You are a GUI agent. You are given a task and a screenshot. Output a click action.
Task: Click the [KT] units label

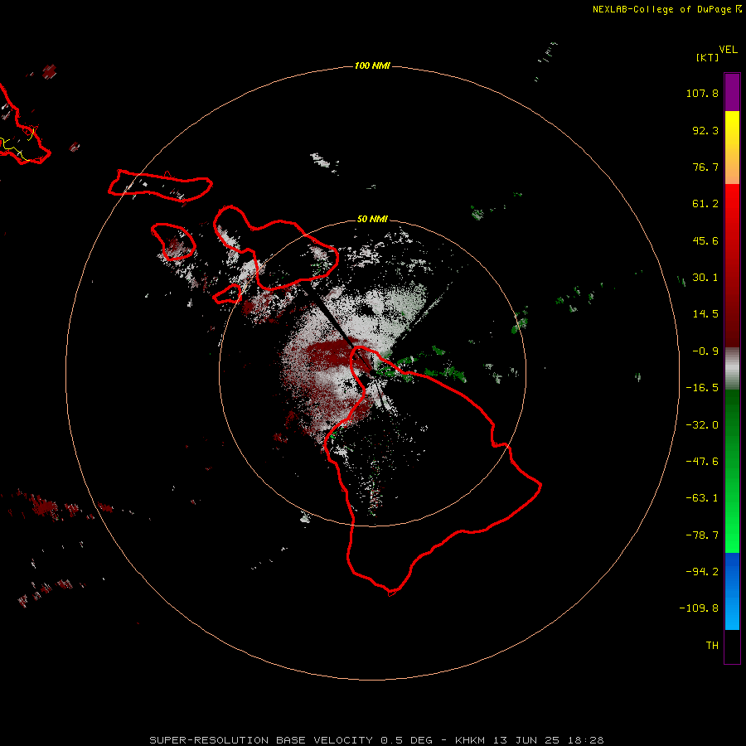click(x=708, y=57)
